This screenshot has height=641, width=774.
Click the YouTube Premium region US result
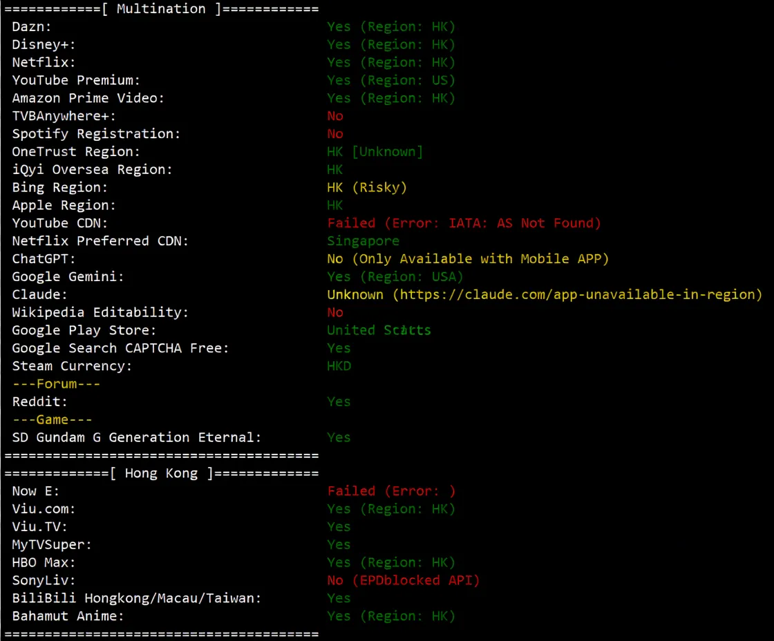click(x=391, y=80)
